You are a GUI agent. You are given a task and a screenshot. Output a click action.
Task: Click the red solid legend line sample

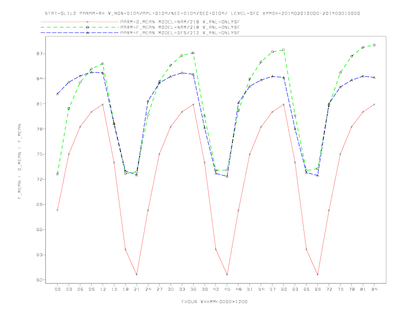point(80,22)
